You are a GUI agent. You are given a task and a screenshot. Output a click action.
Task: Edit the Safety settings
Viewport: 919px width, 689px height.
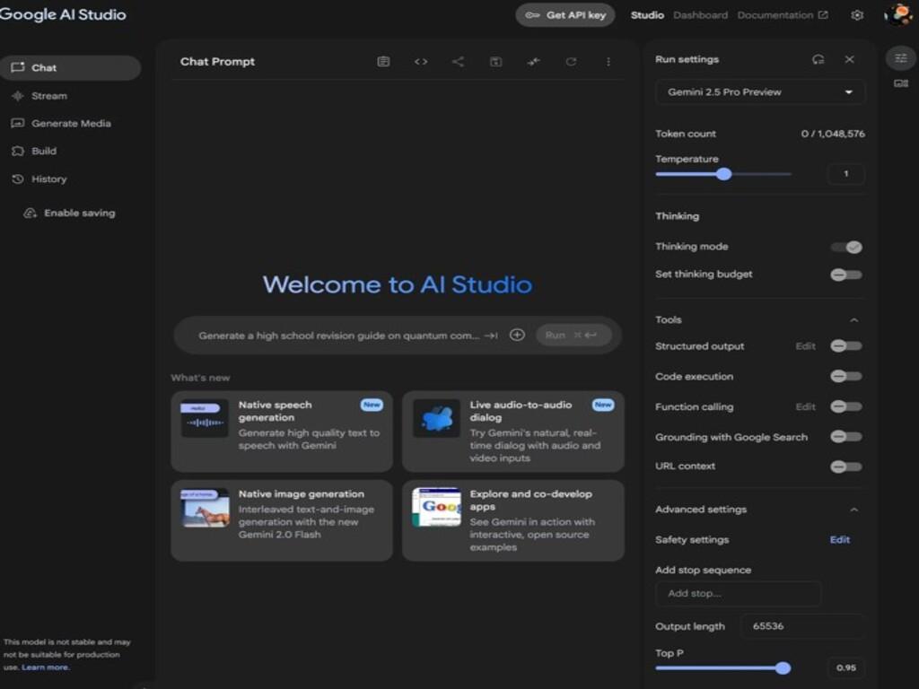[839, 540]
